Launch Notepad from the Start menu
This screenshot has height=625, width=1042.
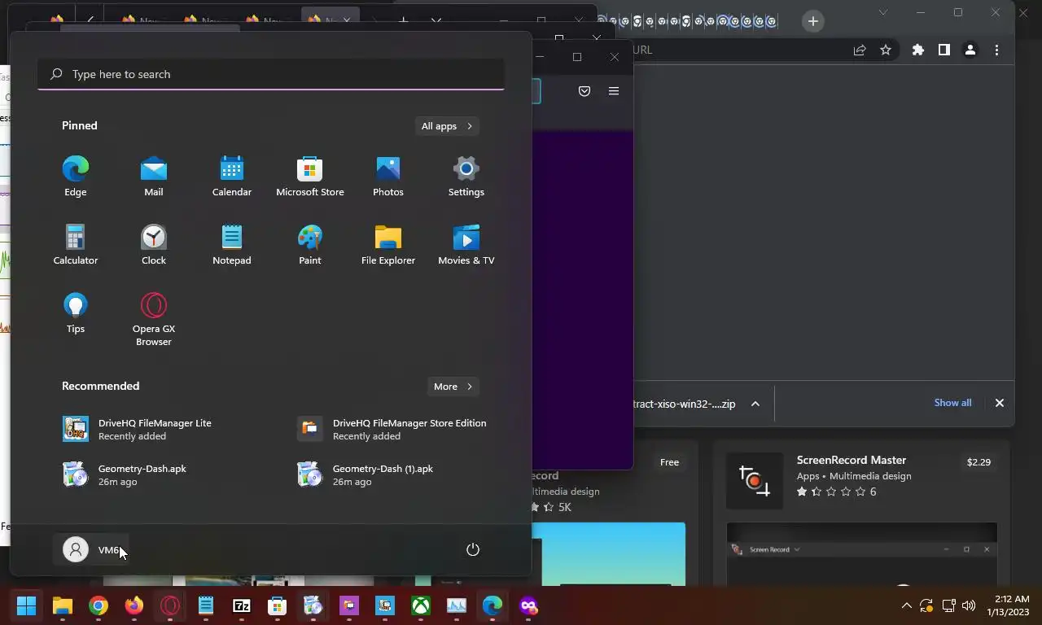tap(232, 245)
